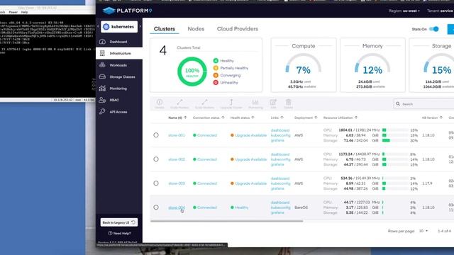Viewport: 454px width, 255px height.
Task: Click Upgrade Available status for cluster 001
Action: pyautogui.click(x=248, y=135)
